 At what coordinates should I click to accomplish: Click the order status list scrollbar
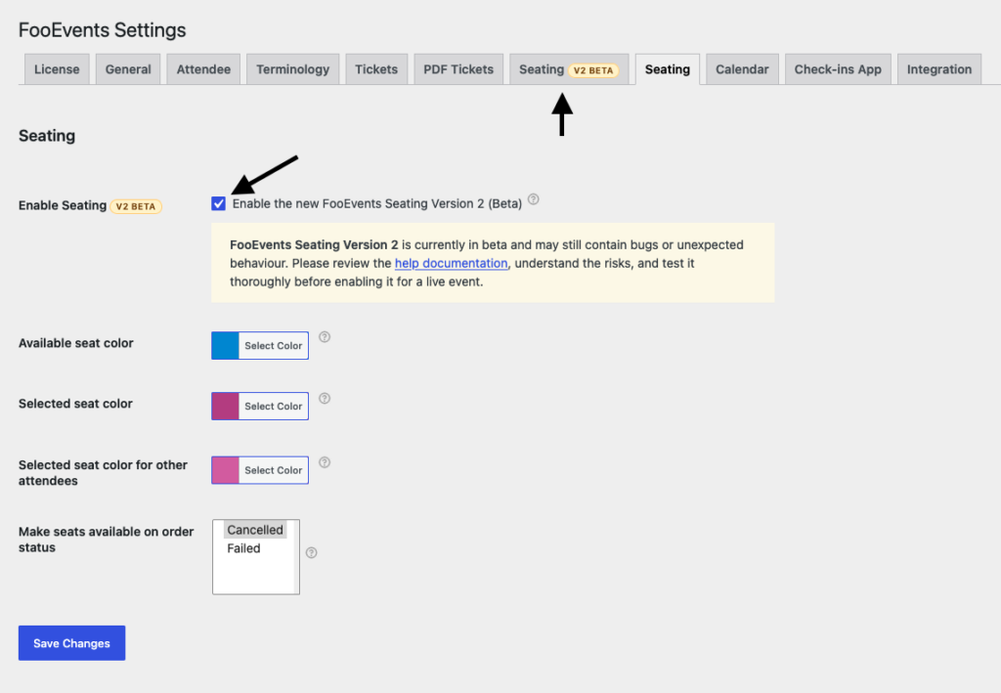pos(296,557)
